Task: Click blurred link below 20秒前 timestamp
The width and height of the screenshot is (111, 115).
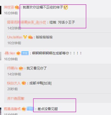Action: click(x=16, y=98)
